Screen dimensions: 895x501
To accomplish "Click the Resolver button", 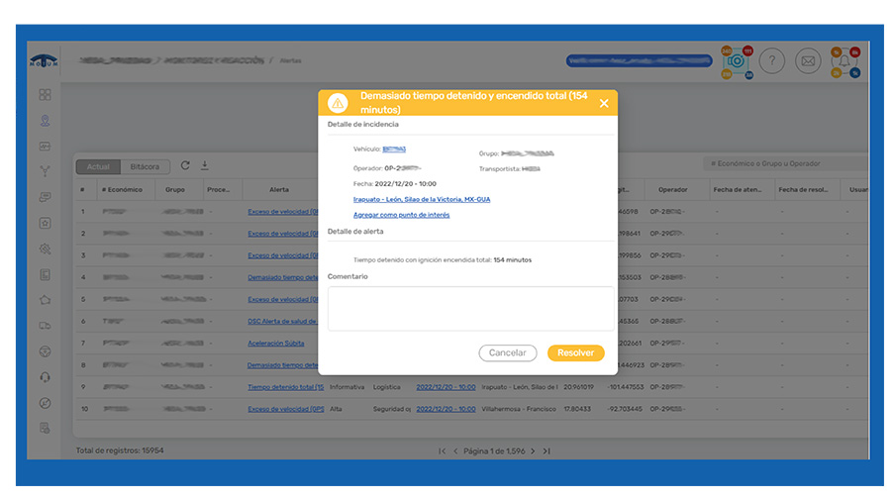I will [575, 352].
